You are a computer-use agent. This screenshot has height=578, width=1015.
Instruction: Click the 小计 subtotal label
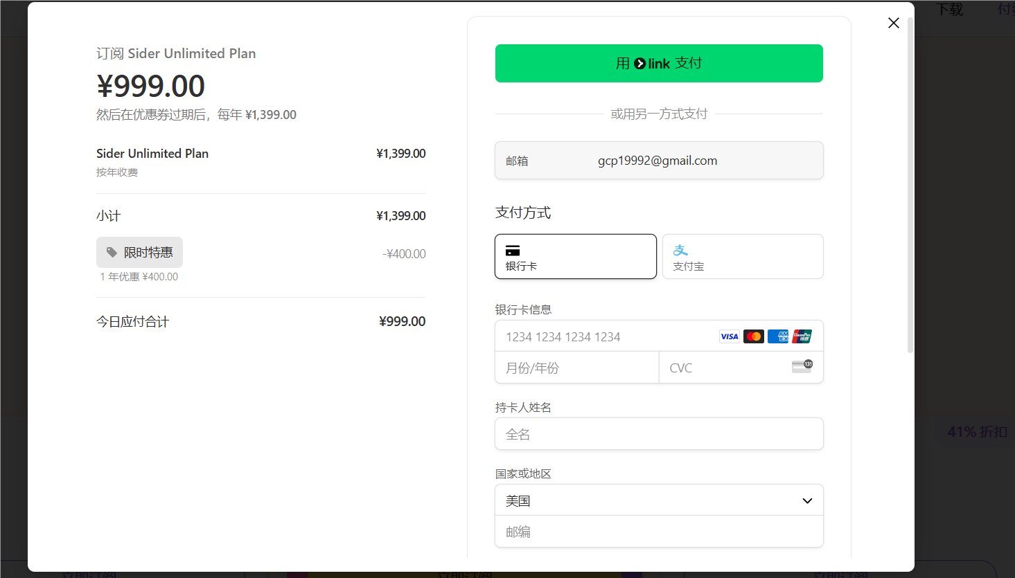108,216
